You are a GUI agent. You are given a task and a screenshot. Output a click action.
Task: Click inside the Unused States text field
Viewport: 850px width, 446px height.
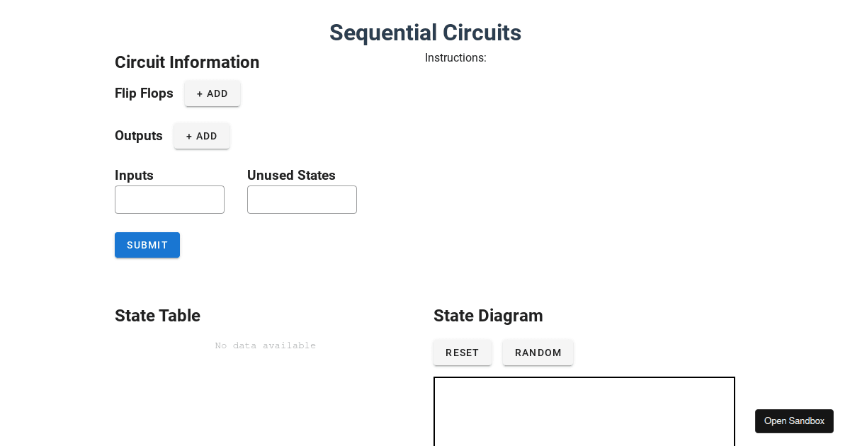302,199
